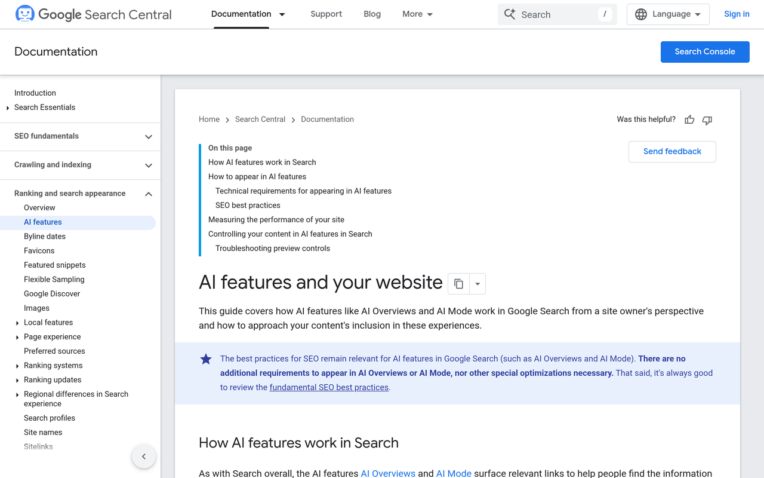Open the Introduction sidebar link
This screenshot has width=764, height=478.
point(35,93)
